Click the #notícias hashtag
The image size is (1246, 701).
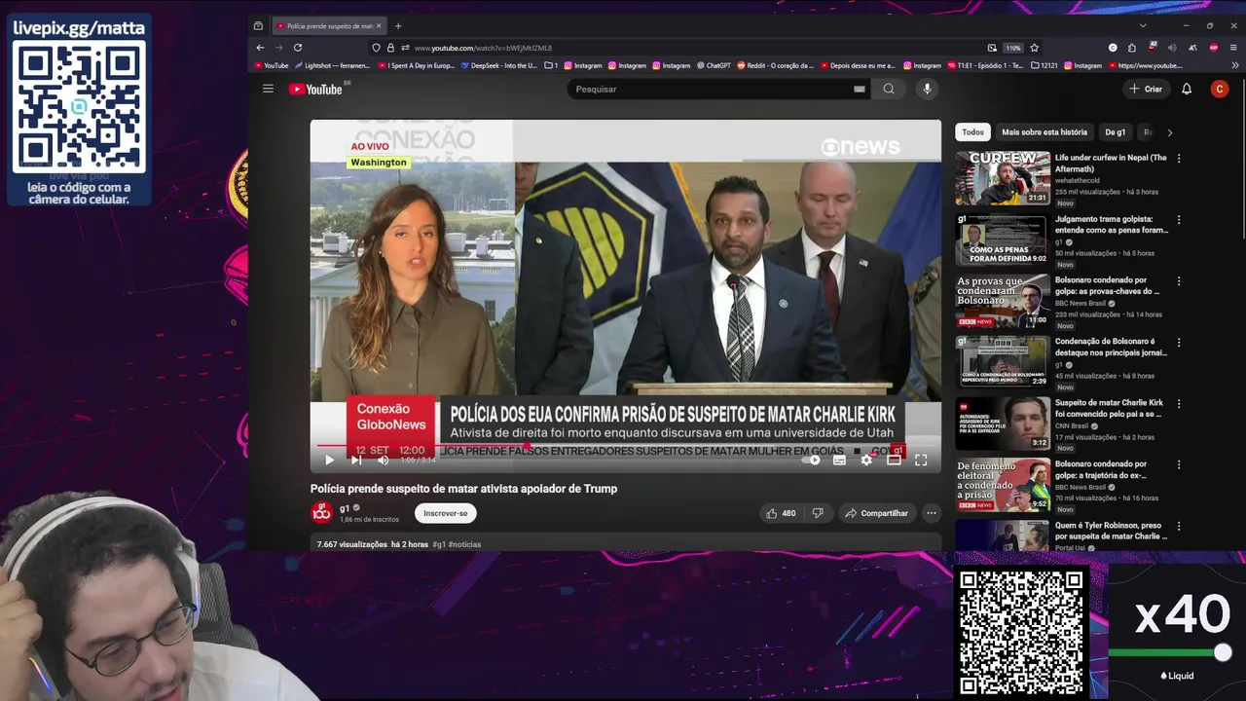coord(465,544)
